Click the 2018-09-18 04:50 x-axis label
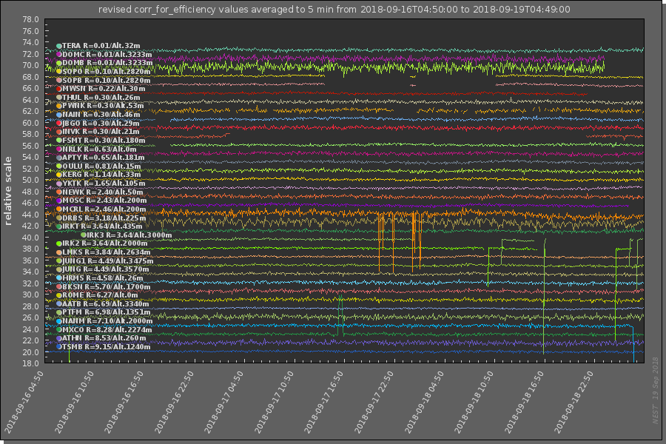Screen dimensions: 666x444 pos(424,402)
